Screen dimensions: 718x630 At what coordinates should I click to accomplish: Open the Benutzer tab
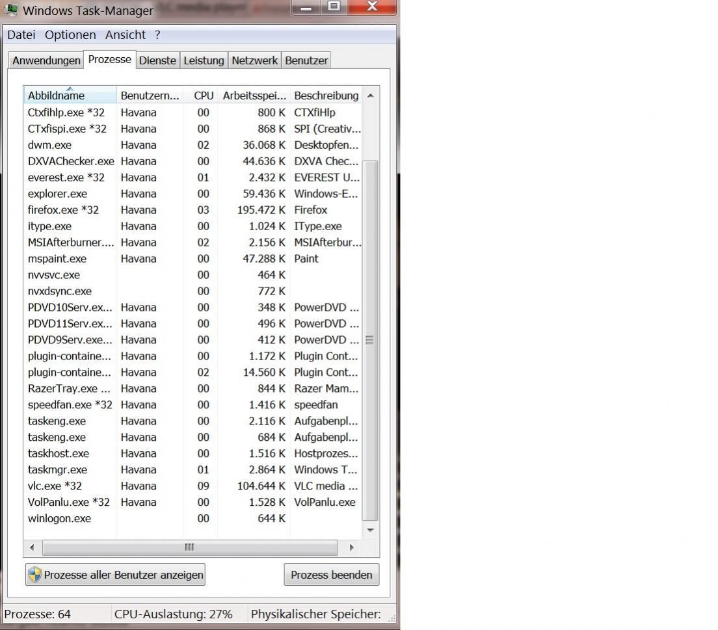(x=306, y=60)
